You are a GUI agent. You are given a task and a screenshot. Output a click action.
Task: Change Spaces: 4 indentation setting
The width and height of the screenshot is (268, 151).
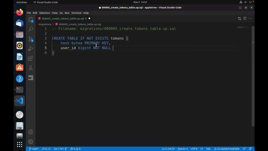pyautogui.click(x=183, y=149)
